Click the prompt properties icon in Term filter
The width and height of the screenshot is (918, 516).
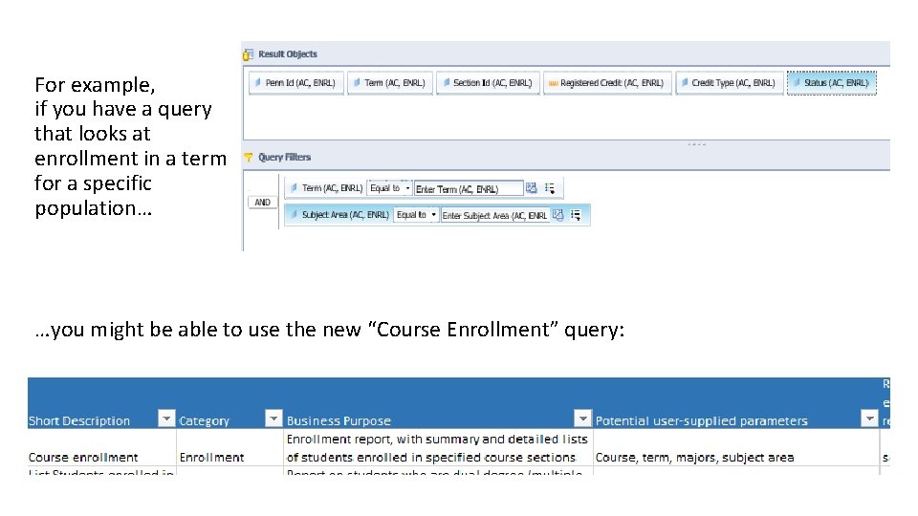(x=531, y=188)
